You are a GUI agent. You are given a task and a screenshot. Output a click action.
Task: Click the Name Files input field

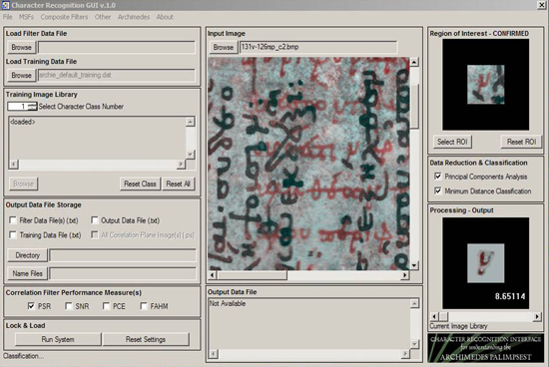pos(123,273)
